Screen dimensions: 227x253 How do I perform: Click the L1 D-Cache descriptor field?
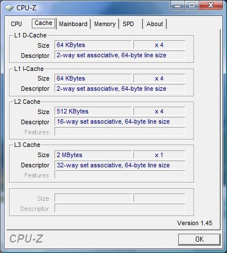[120, 55]
